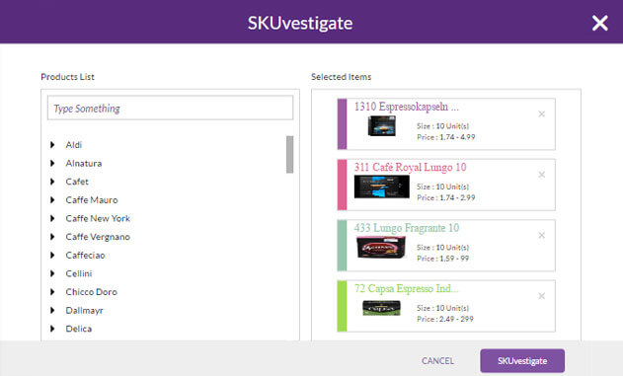The width and height of the screenshot is (623, 376).
Task: Select Caffe New York in products list
Action: [x=98, y=218]
